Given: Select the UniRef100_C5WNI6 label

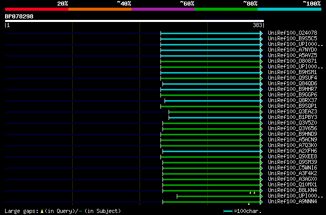Looking at the screenshot, I should click(x=292, y=168).
